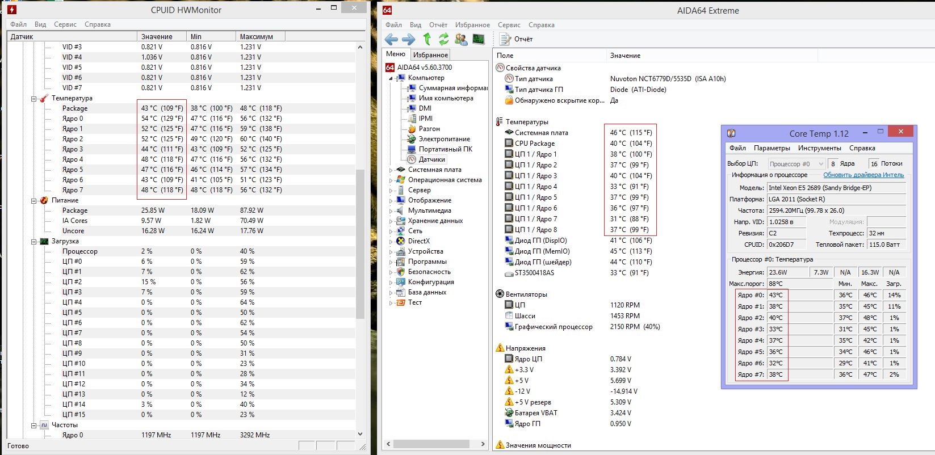
Task: Collapse Частоты group in HWMonitor
Action: pos(34,425)
